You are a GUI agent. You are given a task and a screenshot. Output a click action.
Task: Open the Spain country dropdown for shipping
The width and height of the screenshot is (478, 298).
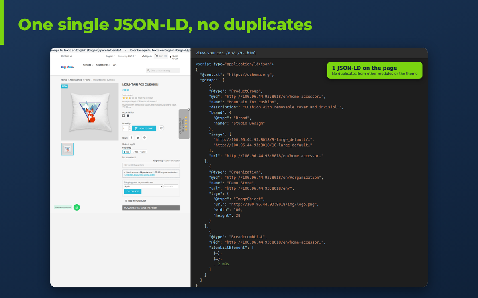(143, 186)
